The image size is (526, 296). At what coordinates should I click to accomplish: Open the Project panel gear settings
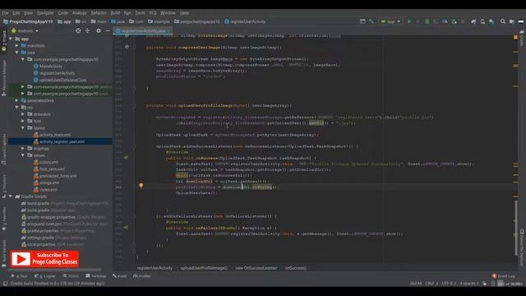coord(99,30)
